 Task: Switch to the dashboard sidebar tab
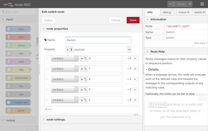198,12
